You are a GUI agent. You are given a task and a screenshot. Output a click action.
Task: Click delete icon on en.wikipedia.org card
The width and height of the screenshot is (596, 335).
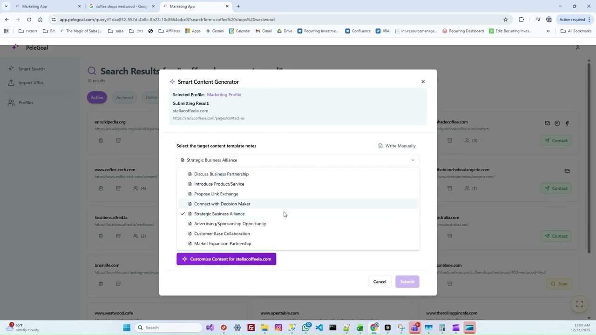point(101,141)
